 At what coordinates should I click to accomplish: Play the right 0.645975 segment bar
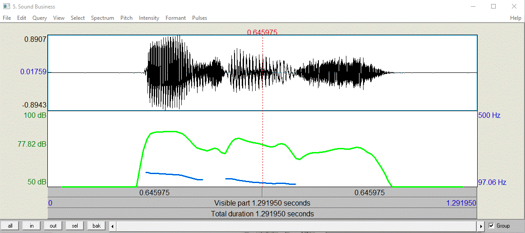click(370, 193)
